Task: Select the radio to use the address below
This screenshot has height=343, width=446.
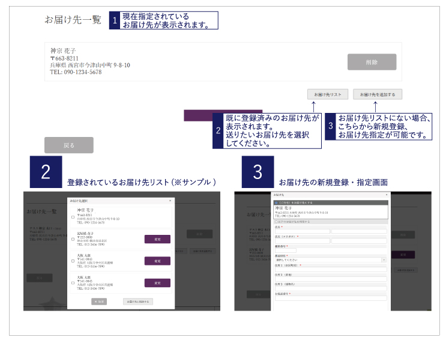Action: point(274,222)
